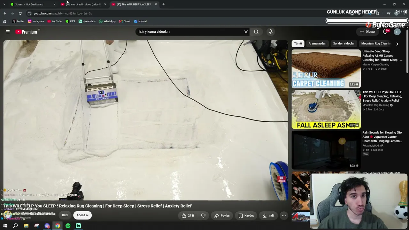The height and width of the screenshot is (230, 409).
Task: Open the 5 Hour Carpet Cleaning thumbnail
Action: pos(326,69)
